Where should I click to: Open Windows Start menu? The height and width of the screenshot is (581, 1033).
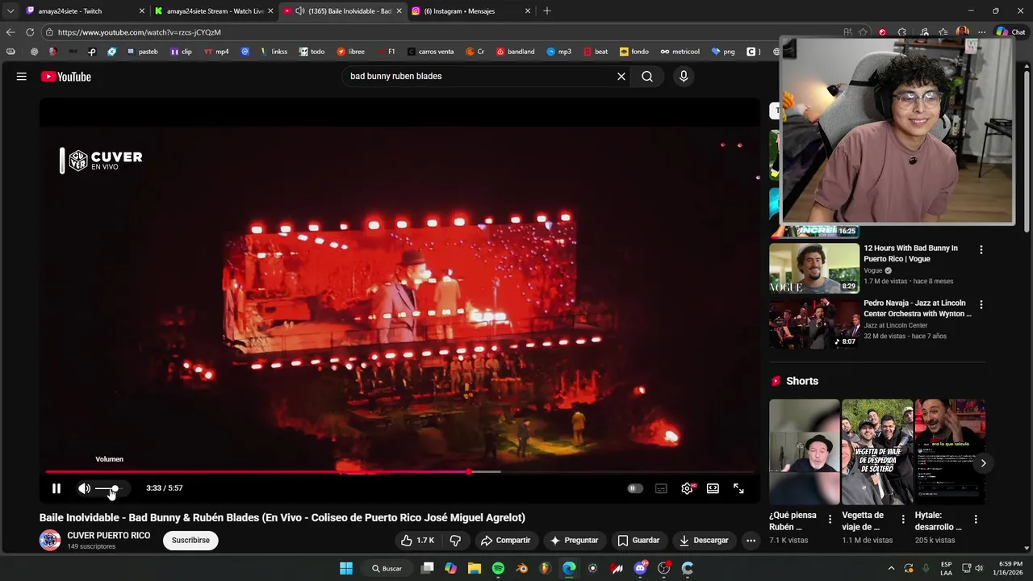click(346, 568)
